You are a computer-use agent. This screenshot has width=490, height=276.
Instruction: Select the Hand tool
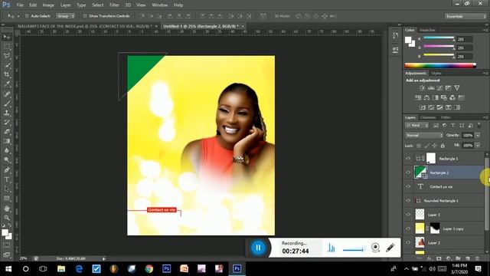[7, 209]
